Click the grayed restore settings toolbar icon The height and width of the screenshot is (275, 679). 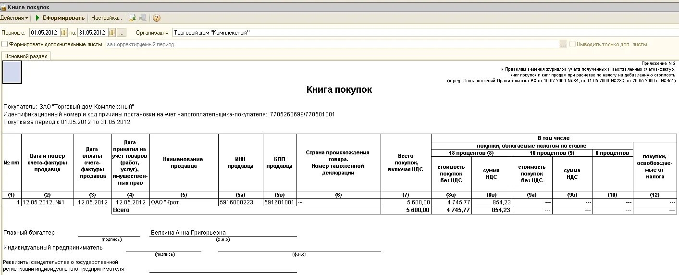(143, 18)
